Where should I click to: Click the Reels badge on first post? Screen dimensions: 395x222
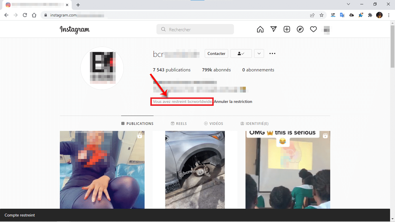(140, 136)
